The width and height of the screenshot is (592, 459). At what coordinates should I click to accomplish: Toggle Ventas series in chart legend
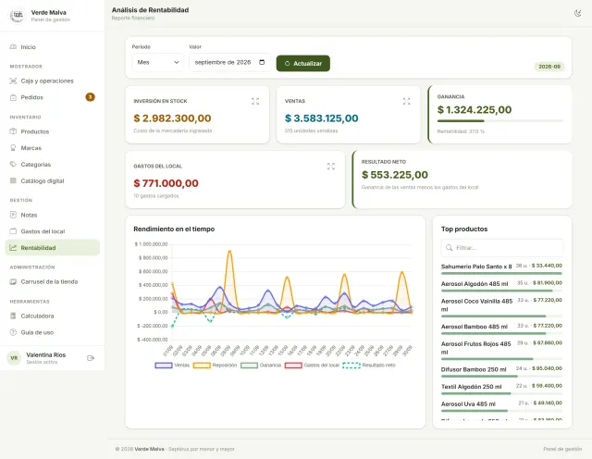tap(172, 366)
